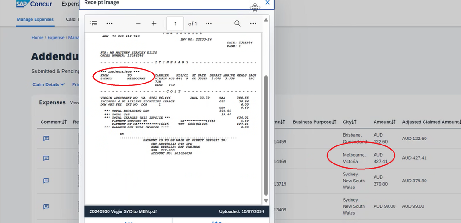This screenshot has height=223, width=461.
Task: Open comment icon for the Melbourne expense row
Action: [x=46, y=158]
